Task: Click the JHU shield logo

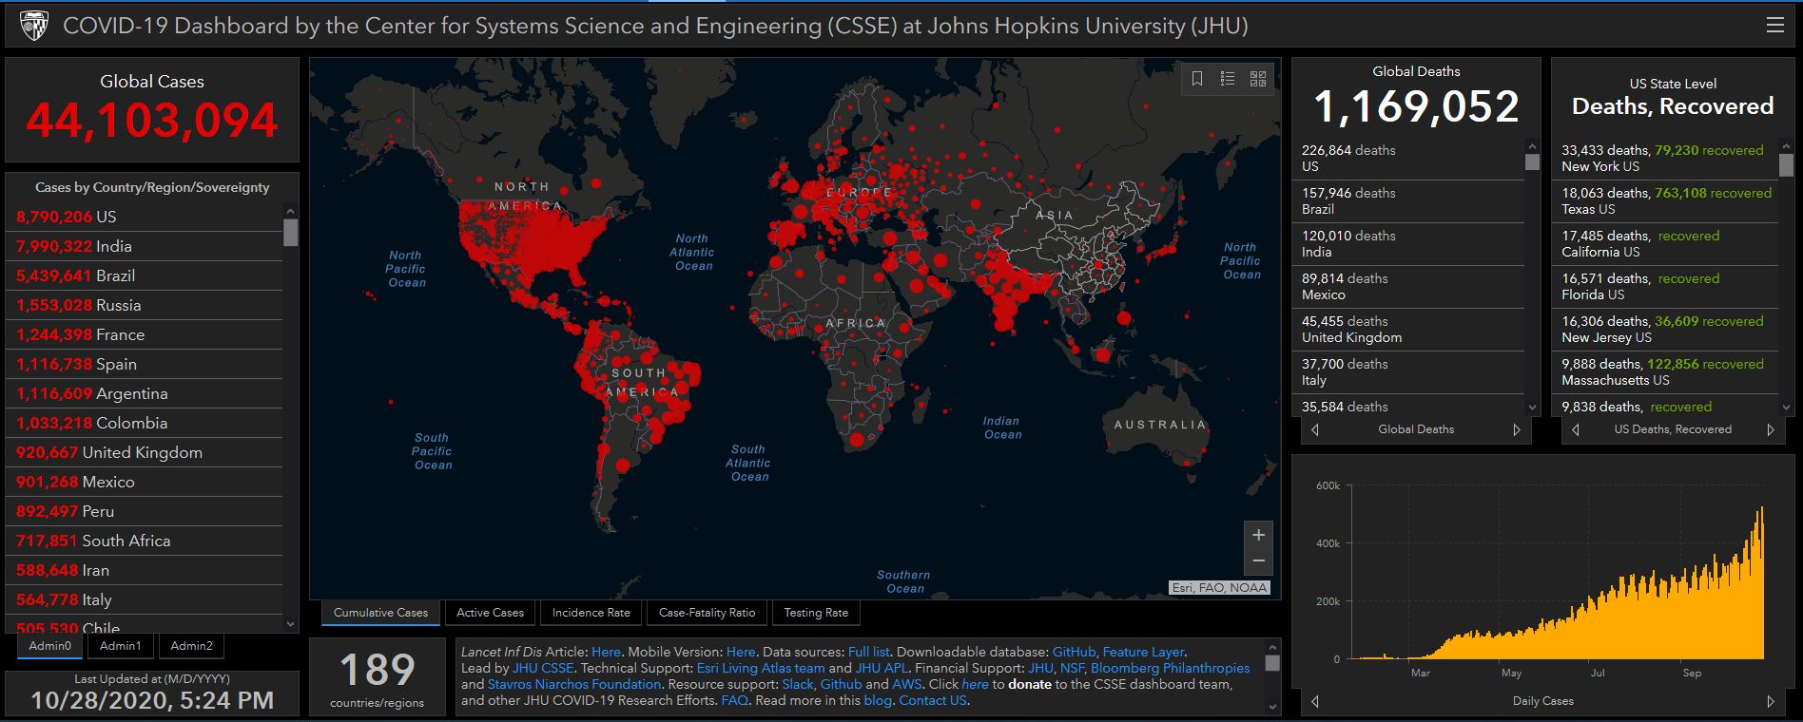Action: point(34,26)
